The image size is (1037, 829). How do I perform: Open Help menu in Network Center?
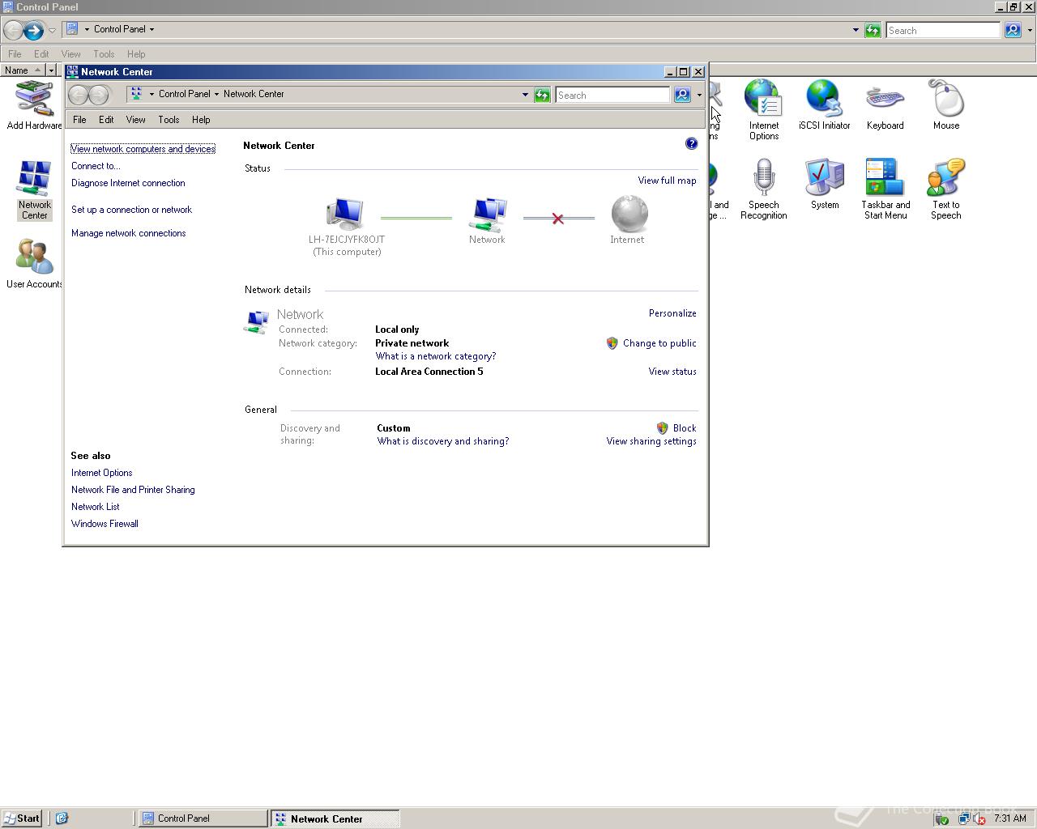pyautogui.click(x=201, y=119)
